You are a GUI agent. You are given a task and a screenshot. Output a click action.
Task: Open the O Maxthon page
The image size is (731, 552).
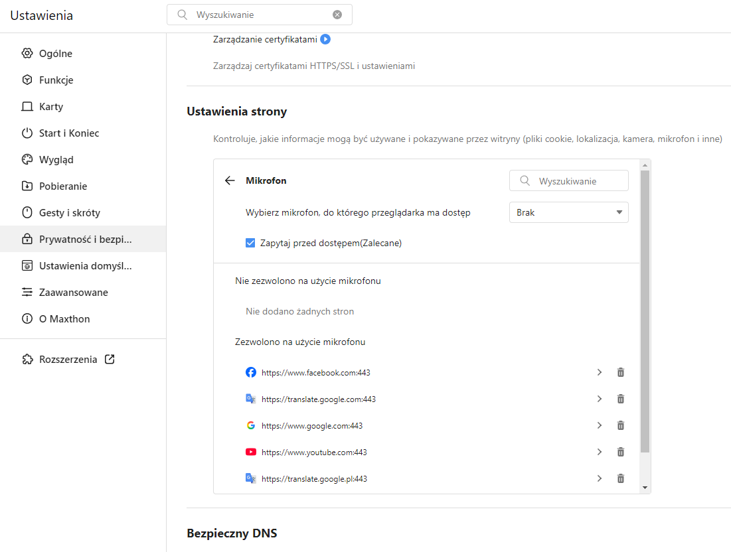[83, 318]
